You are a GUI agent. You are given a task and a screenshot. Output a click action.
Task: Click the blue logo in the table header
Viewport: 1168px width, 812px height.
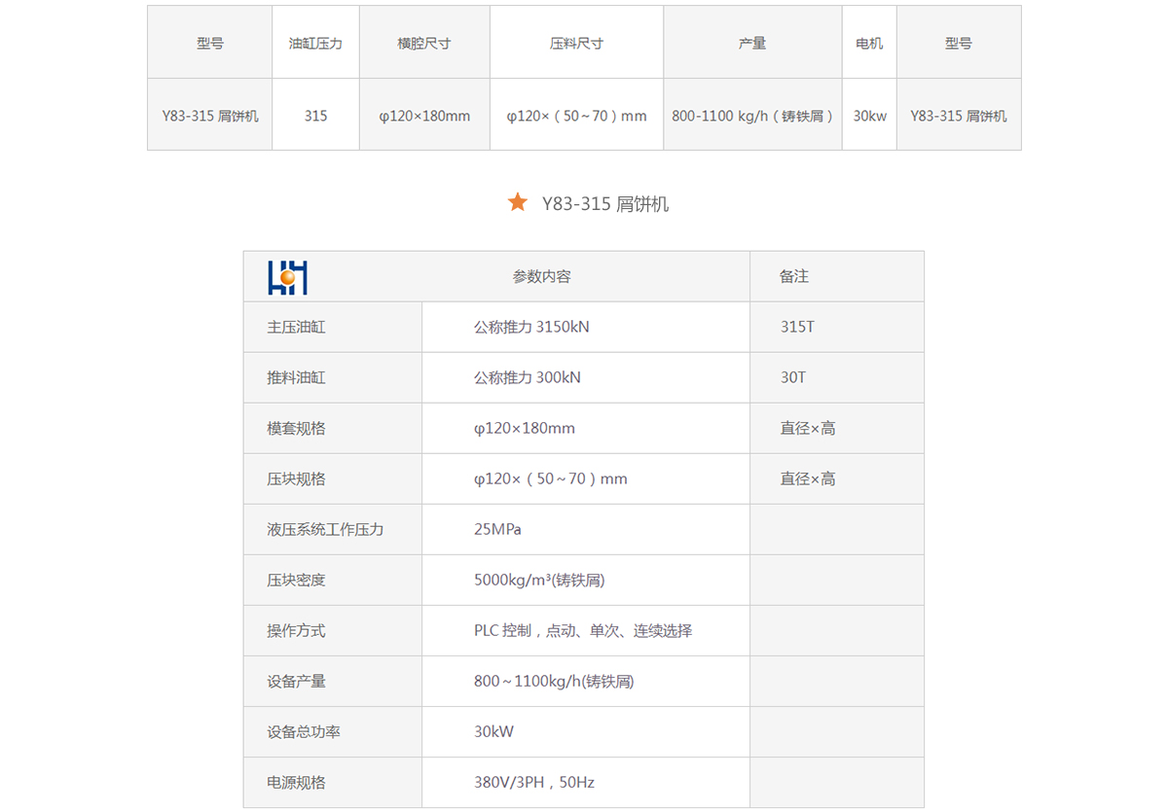coord(287,277)
